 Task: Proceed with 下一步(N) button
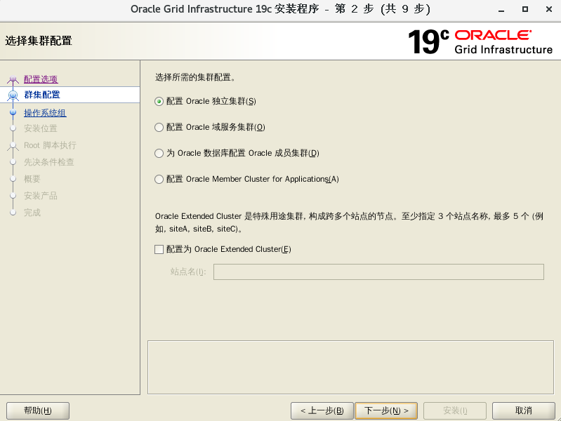(x=386, y=410)
